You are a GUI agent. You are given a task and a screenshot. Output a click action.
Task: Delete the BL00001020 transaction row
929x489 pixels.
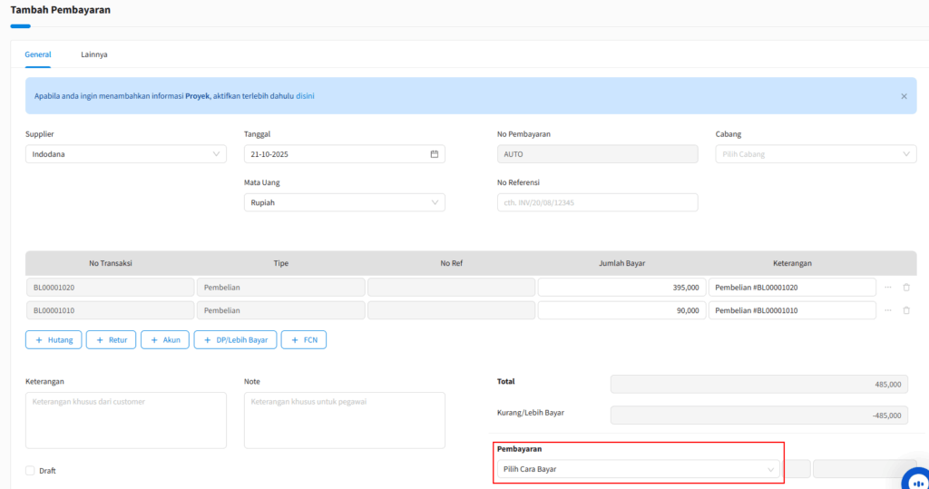905,288
